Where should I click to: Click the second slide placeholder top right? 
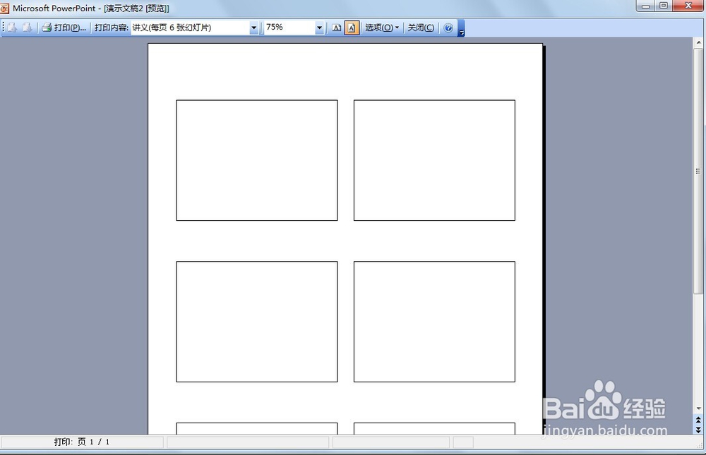[x=434, y=160]
